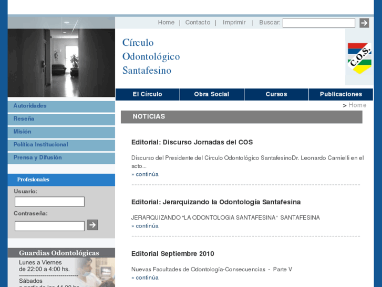The height and width of the screenshot is (287, 382).
Task: Open headline Editorial Septiembre 2010
Action: pos(173,254)
